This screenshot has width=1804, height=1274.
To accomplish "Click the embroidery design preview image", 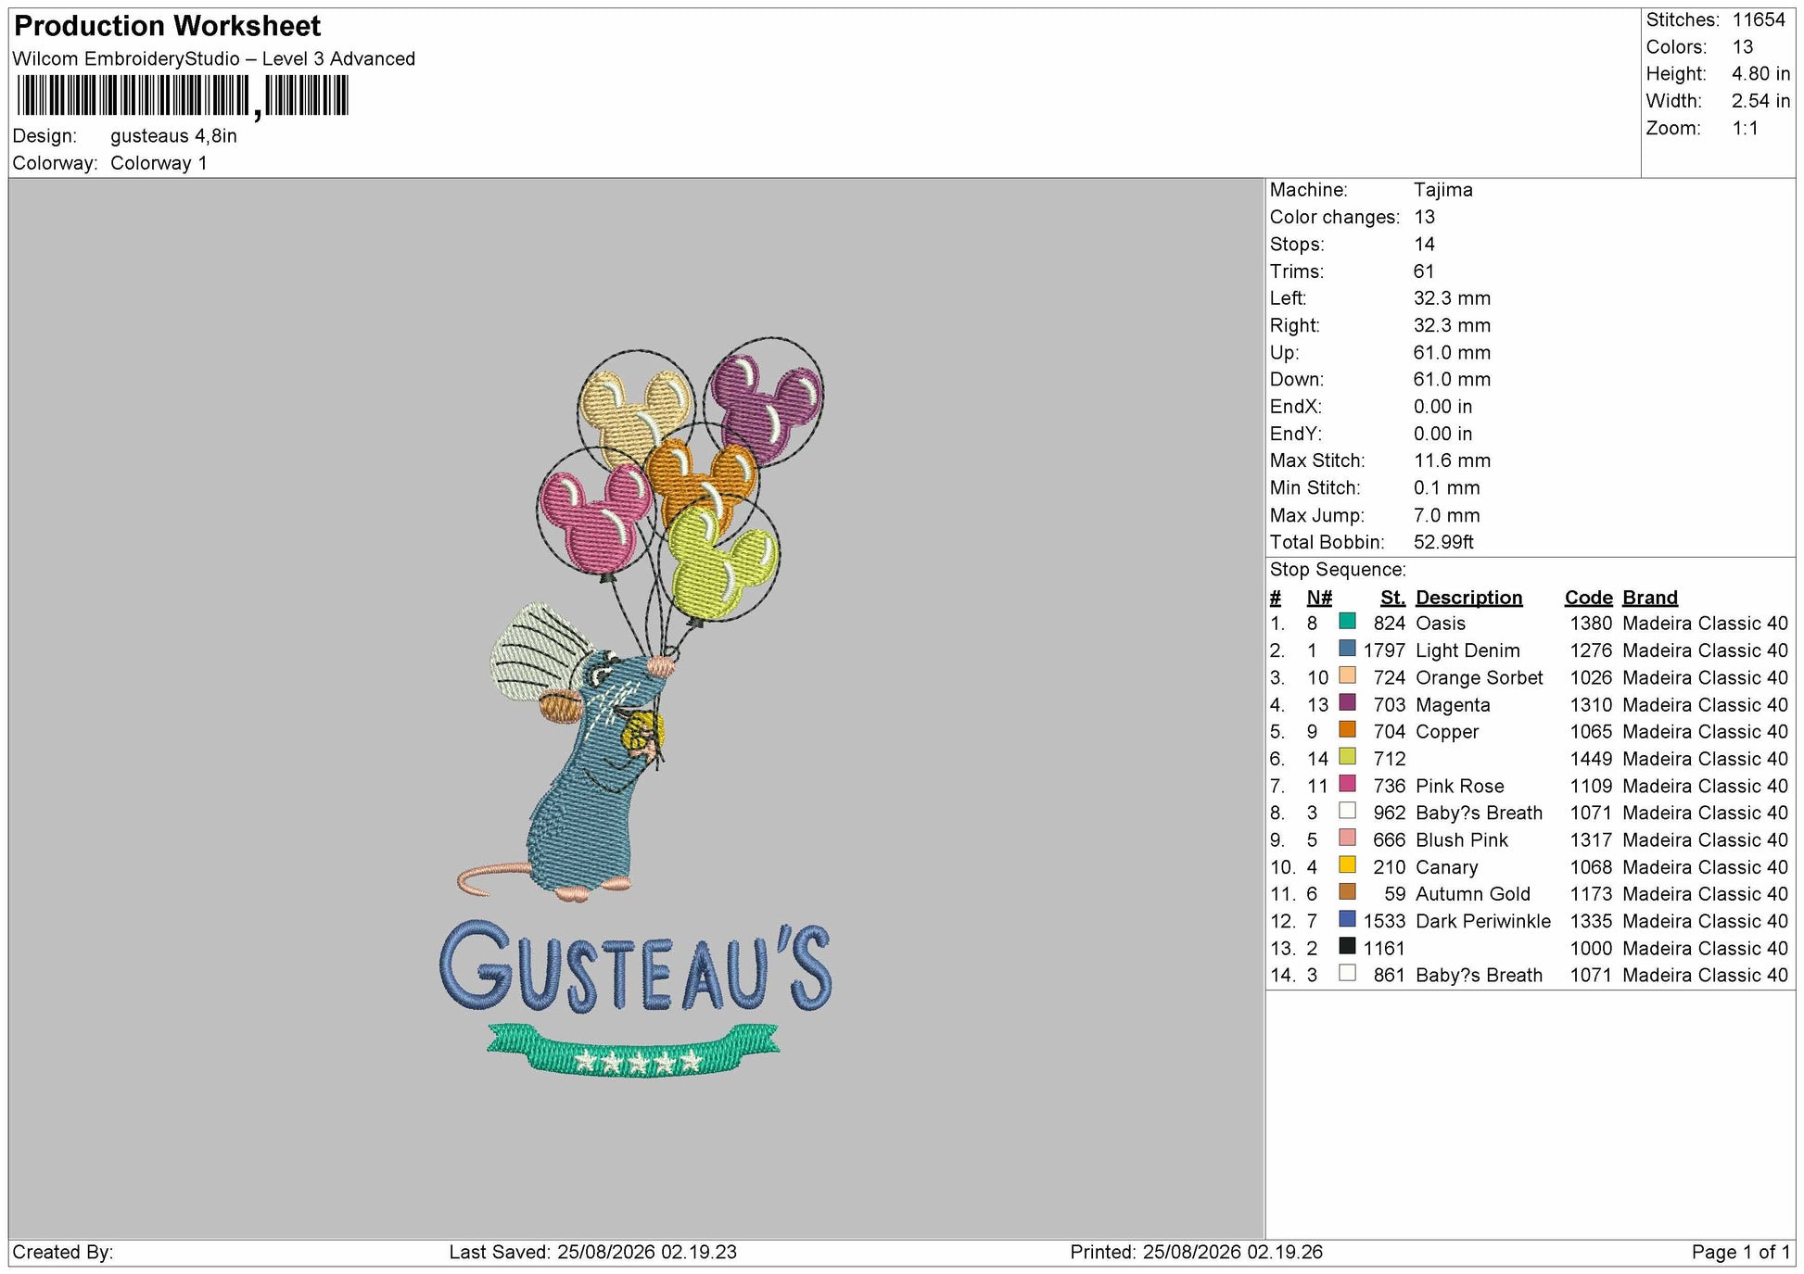I will pos(636,708).
